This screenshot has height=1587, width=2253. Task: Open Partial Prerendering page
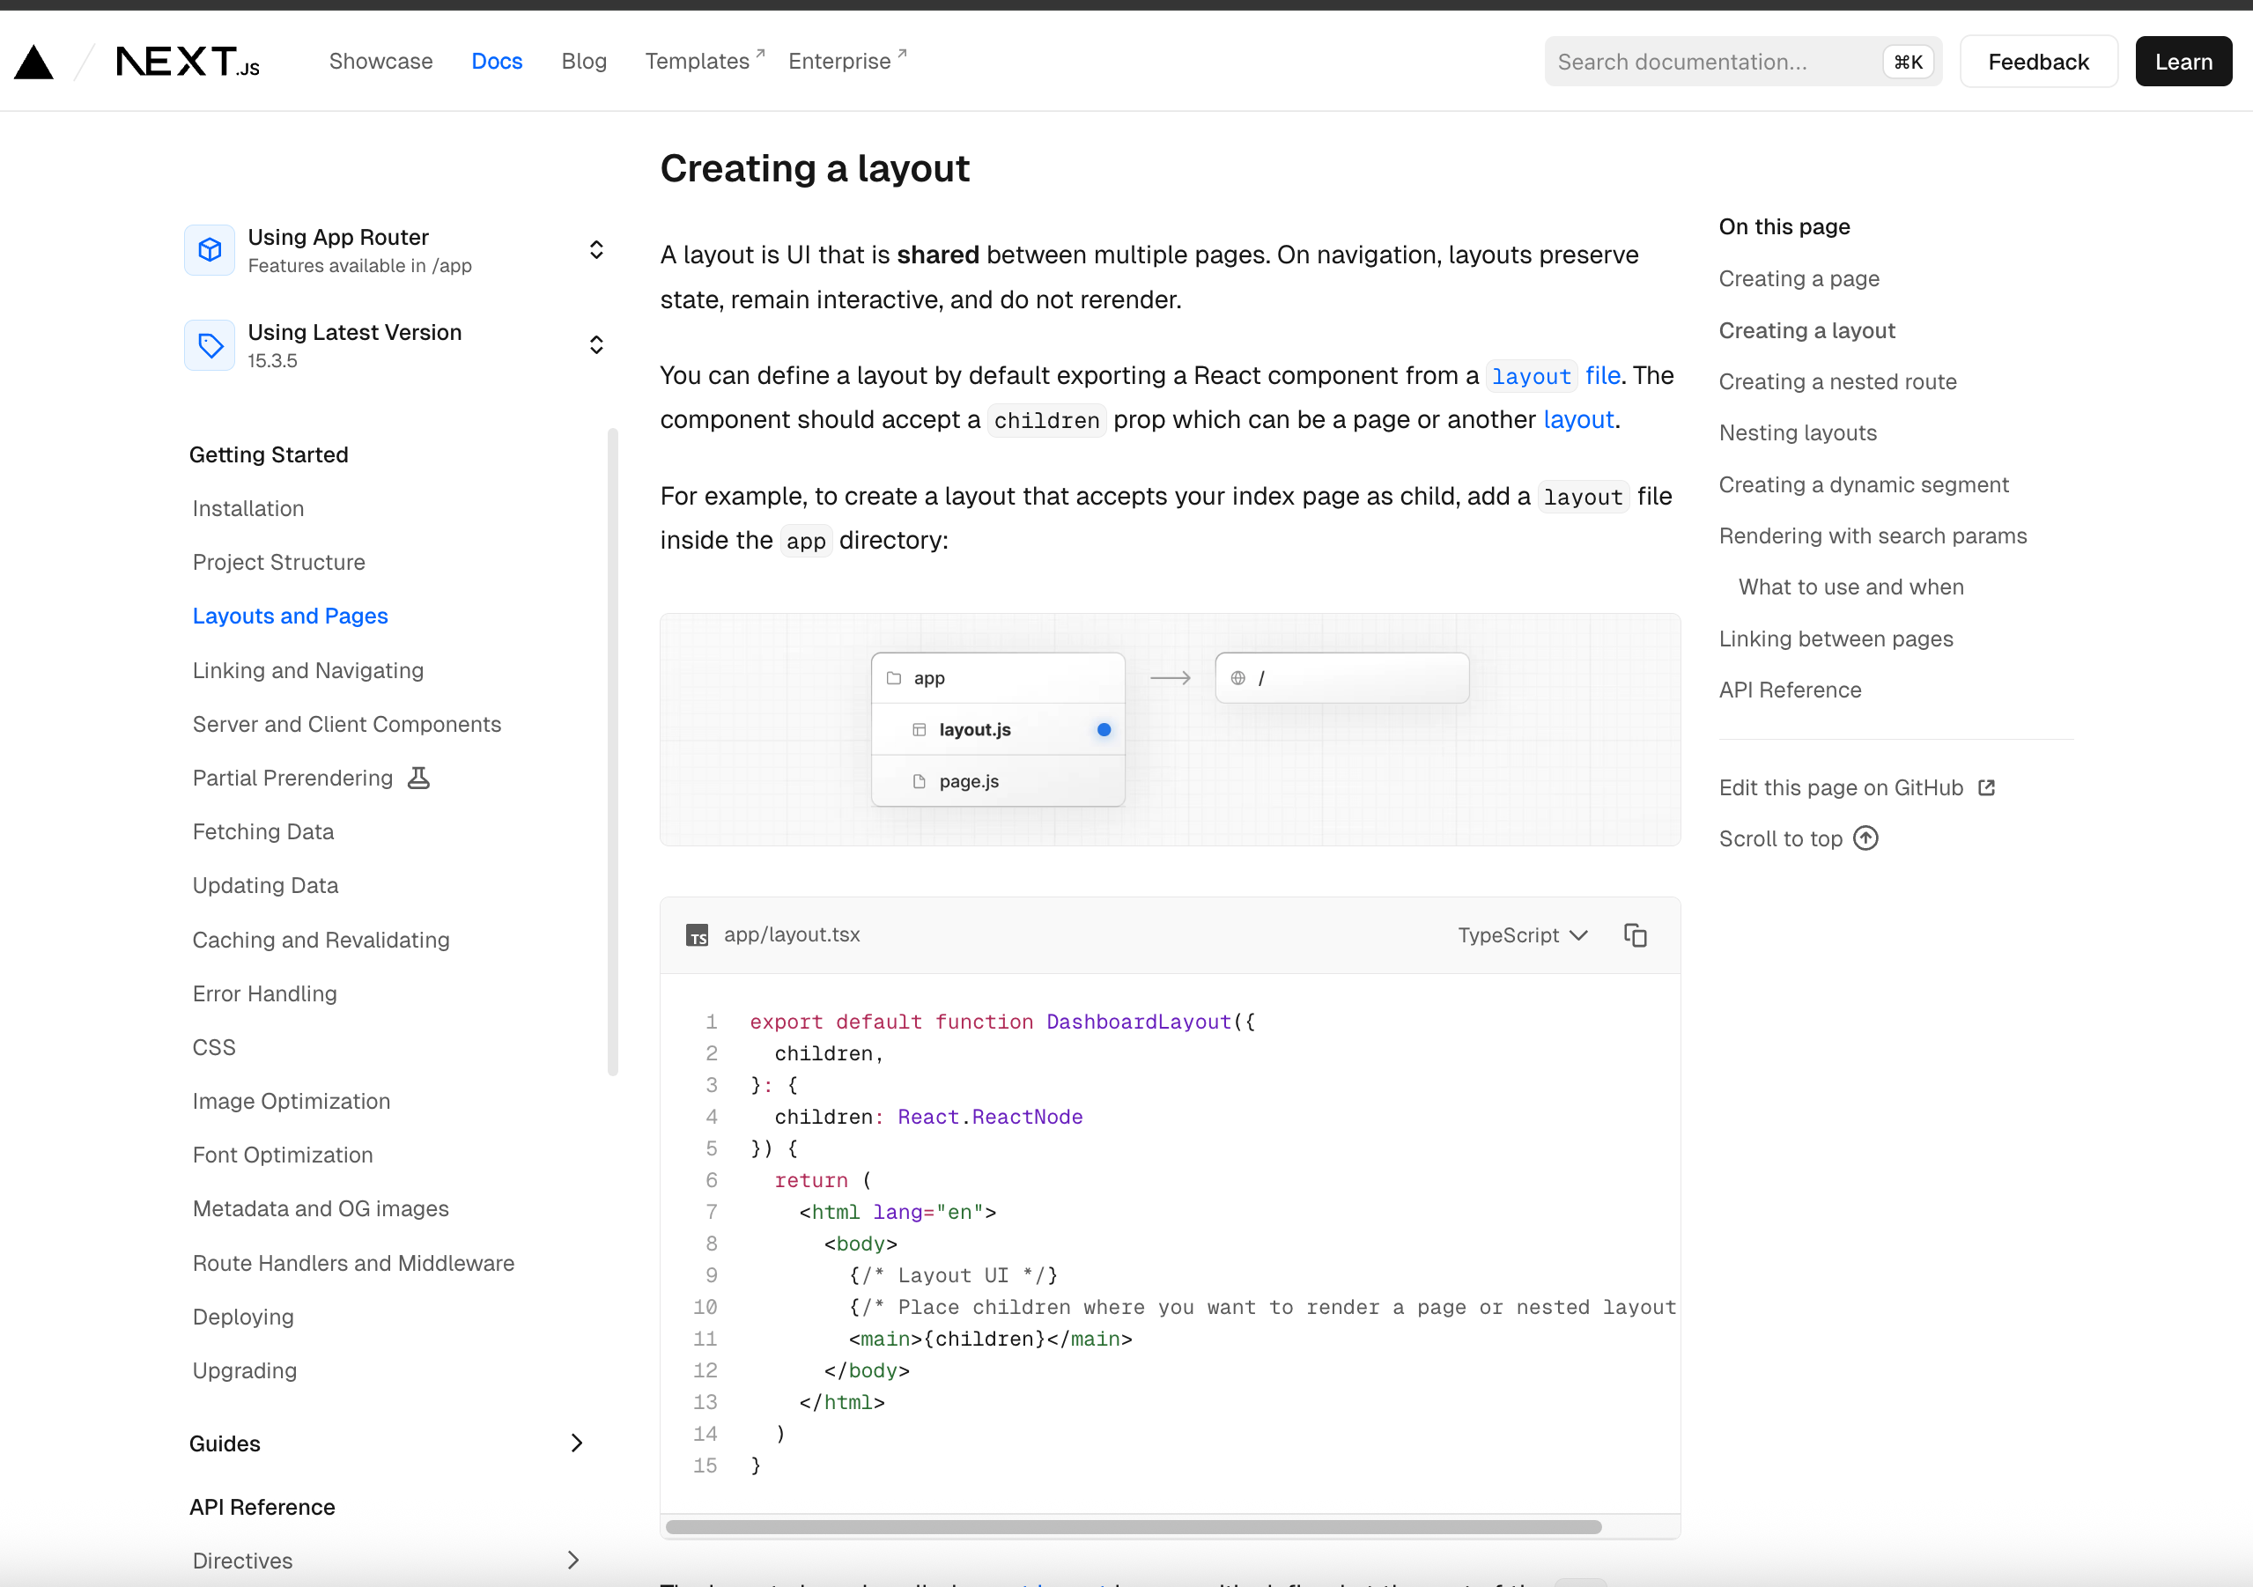coord(292,779)
